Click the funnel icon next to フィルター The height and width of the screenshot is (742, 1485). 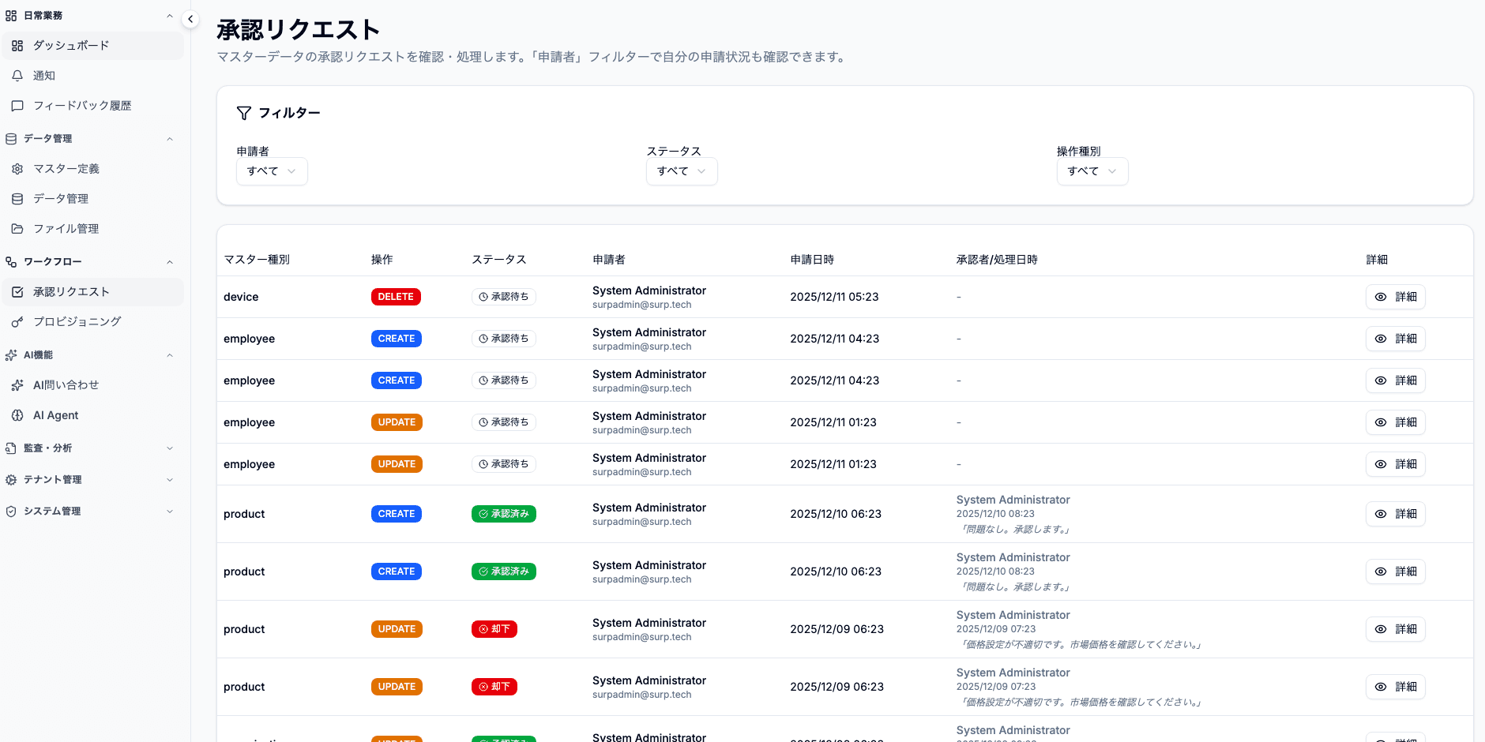244,113
